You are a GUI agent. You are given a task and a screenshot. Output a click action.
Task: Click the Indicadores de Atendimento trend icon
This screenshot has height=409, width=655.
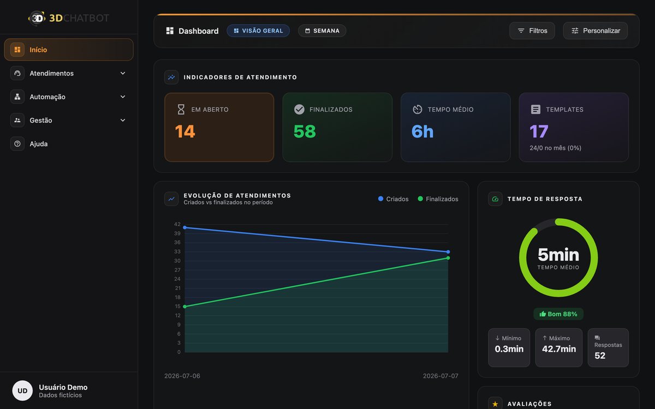click(x=171, y=77)
